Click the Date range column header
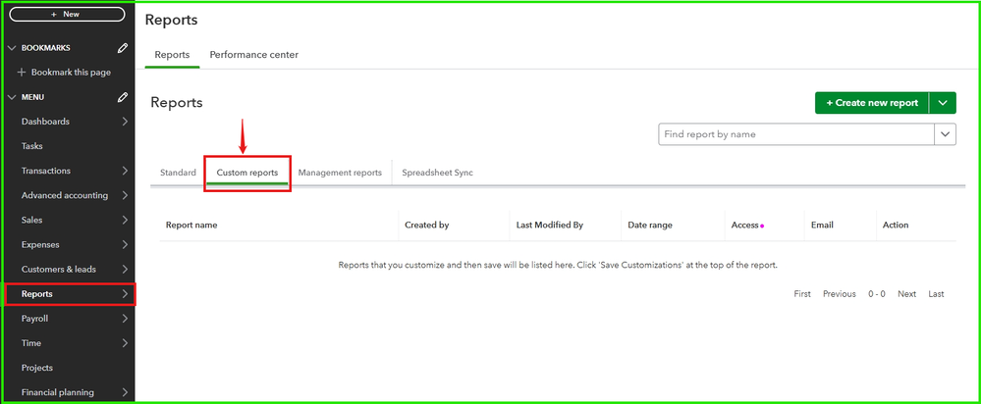Screen dimensions: 981x404 pyautogui.click(x=650, y=225)
